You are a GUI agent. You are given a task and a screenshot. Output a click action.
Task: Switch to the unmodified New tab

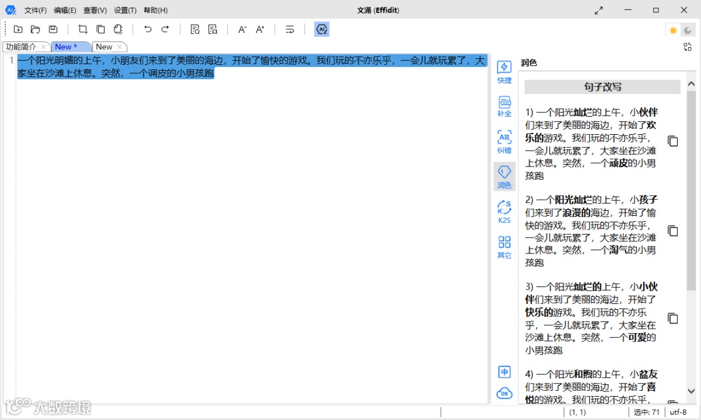[104, 47]
